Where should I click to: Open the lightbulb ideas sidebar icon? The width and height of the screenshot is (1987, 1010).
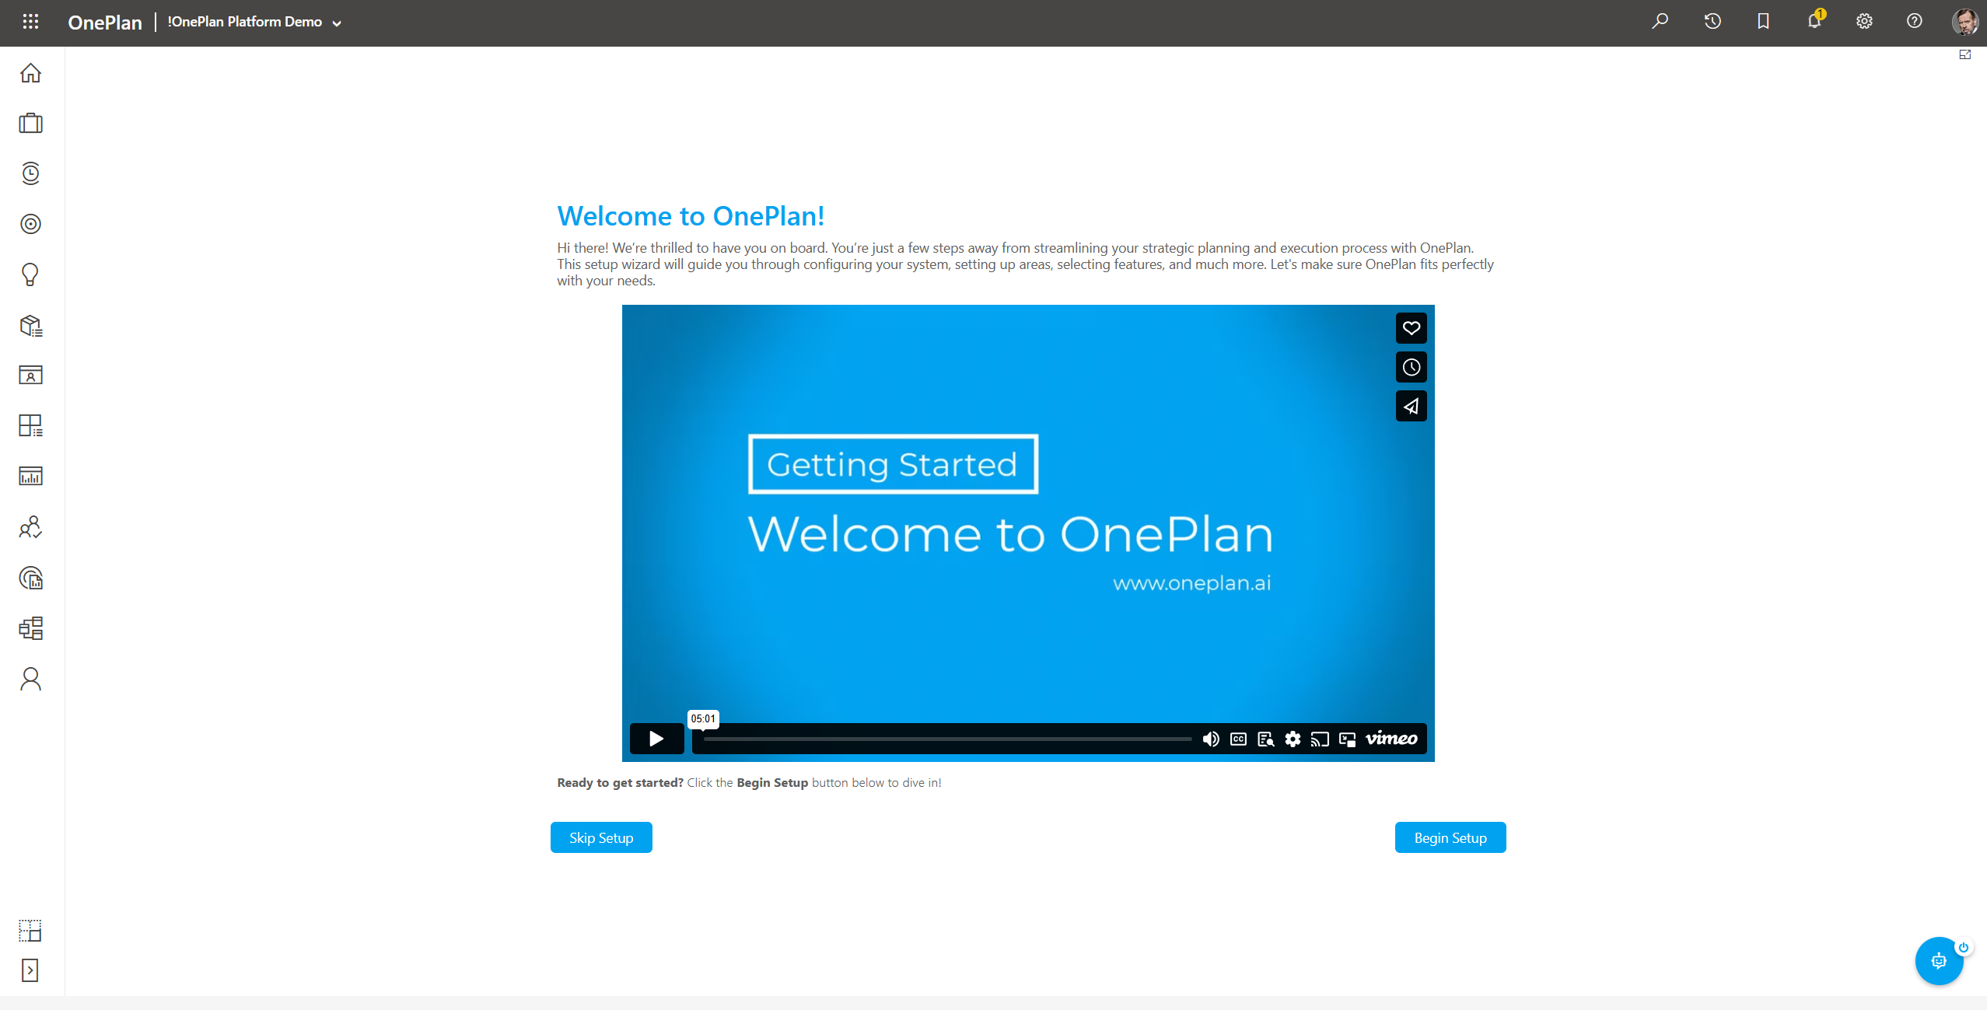click(x=30, y=274)
